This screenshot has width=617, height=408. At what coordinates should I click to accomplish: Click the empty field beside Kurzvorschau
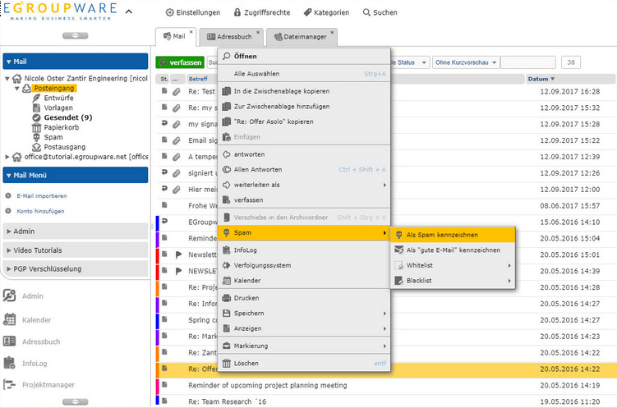(528, 62)
